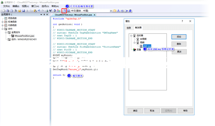Save the script with the floppy icon
Viewport: 215px width, 126px height.
(x=23, y=11)
